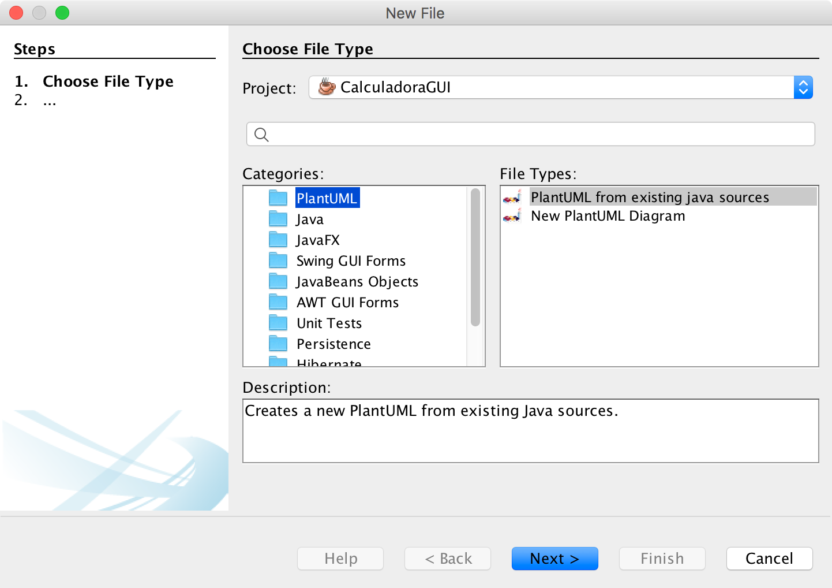Click the Persistence folder icon
This screenshot has height=588, width=832.
coord(278,343)
